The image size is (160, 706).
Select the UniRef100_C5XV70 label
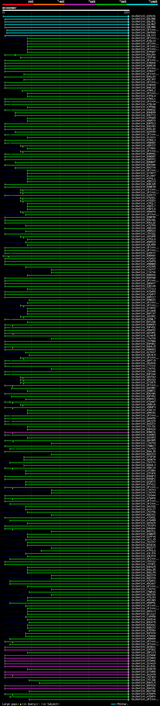[x=143, y=462]
